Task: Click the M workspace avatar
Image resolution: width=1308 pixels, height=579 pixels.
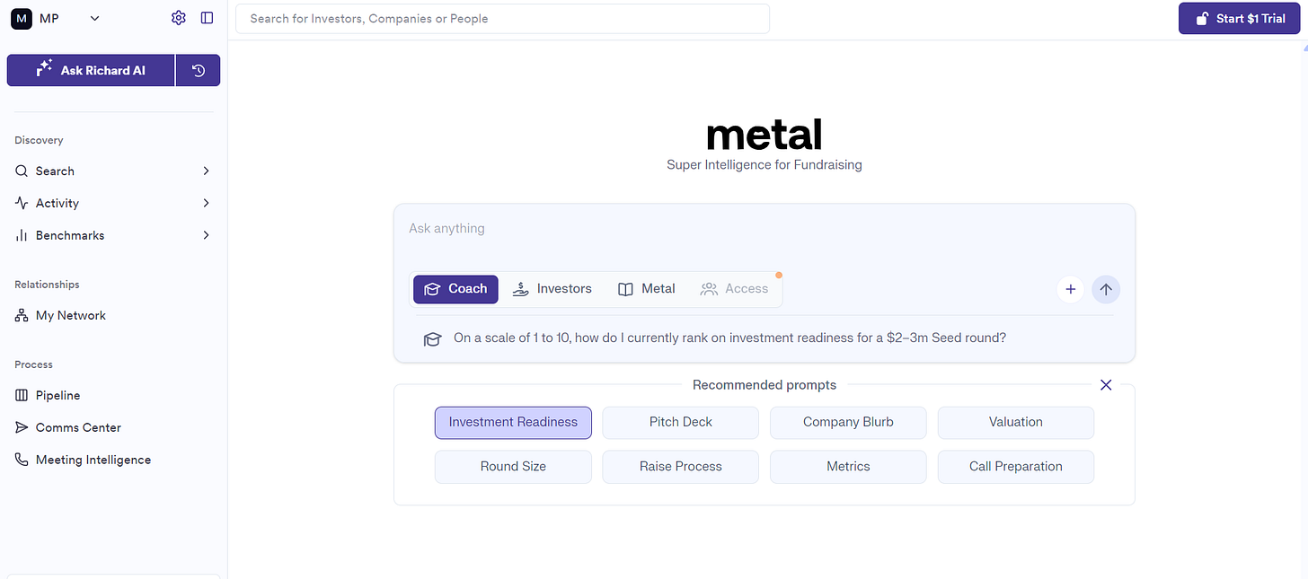Action: tap(21, 18)
